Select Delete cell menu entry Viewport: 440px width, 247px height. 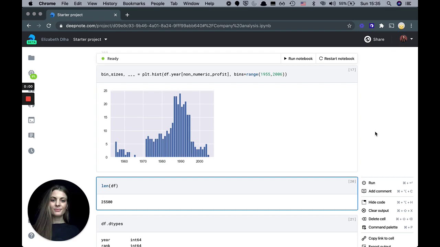tap(377, 219)
